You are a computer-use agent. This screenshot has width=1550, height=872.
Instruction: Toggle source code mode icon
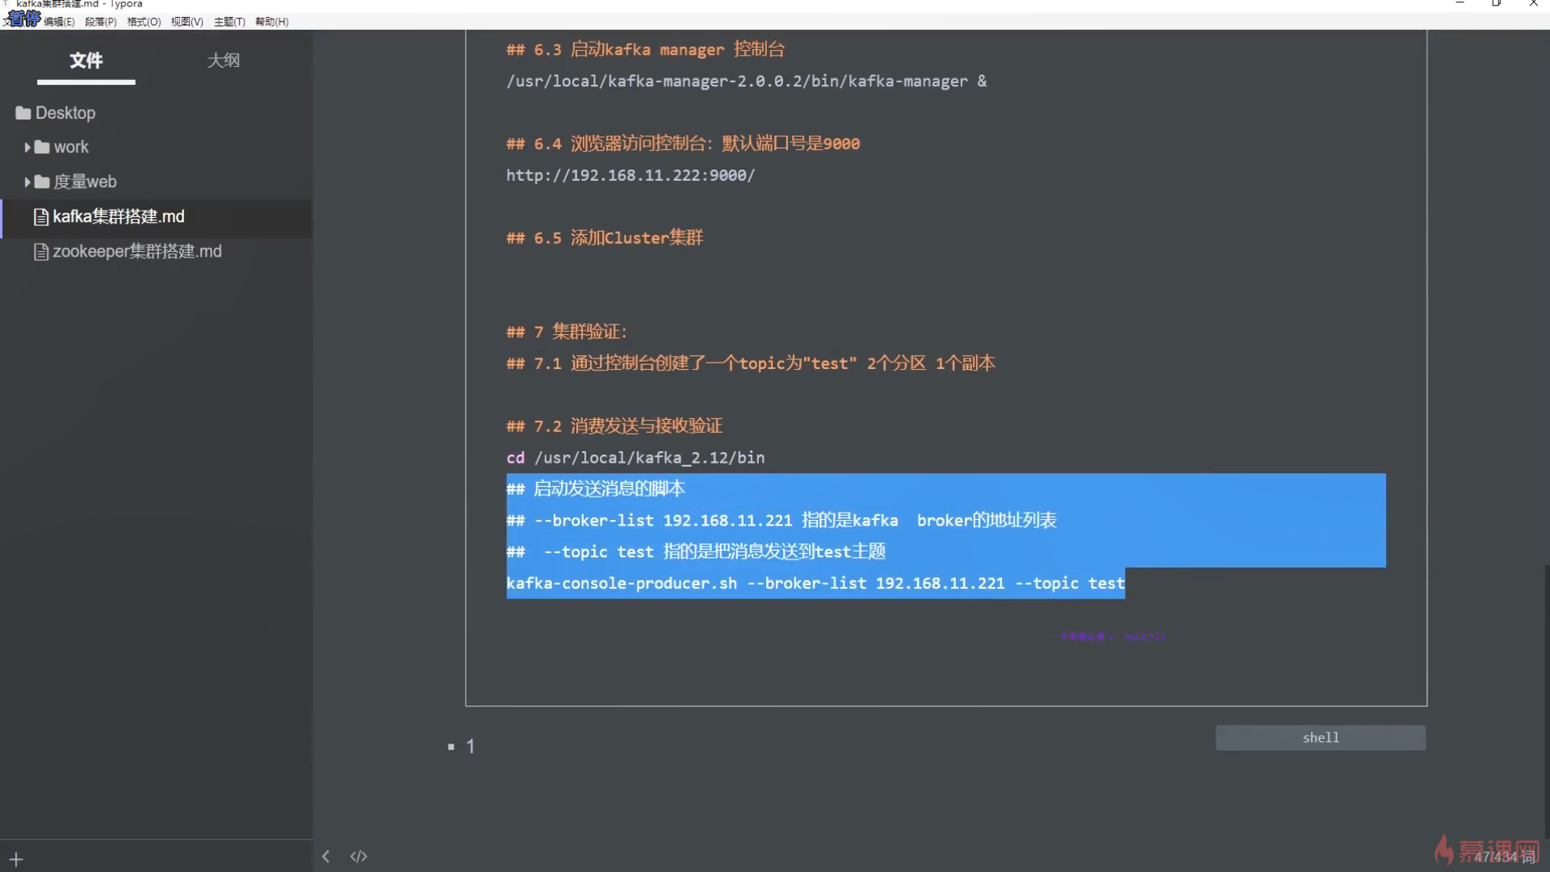click(x=358, y=857)
